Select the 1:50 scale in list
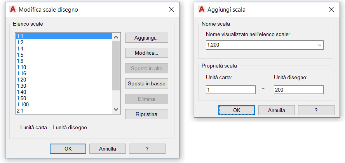This screenshot has width=345, height=163. [x=64, y=98]
